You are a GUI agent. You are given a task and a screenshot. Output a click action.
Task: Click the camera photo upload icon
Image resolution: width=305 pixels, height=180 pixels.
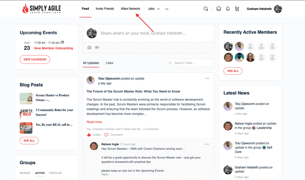89,48
